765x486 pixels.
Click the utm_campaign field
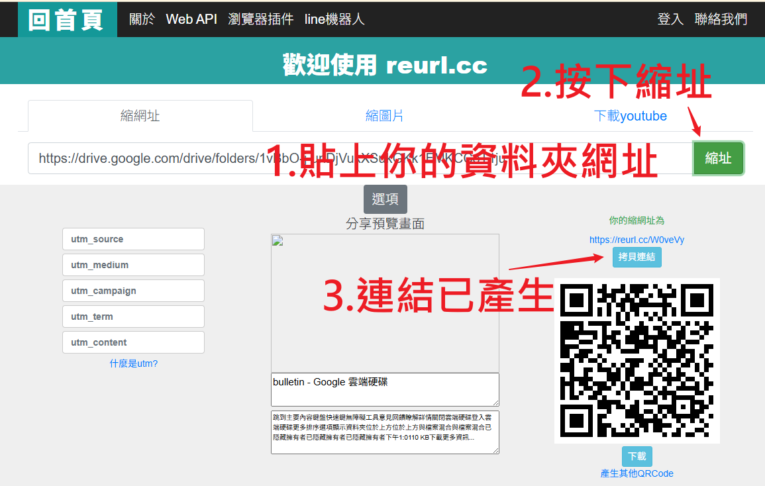point(133,291)
